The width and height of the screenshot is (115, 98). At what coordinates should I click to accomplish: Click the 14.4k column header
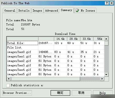point(61,39)
